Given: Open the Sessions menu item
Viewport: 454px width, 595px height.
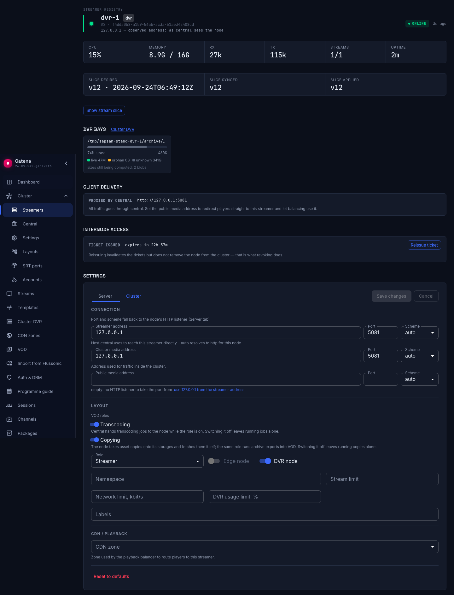Looking at the screenshot, I should point(38,405).
